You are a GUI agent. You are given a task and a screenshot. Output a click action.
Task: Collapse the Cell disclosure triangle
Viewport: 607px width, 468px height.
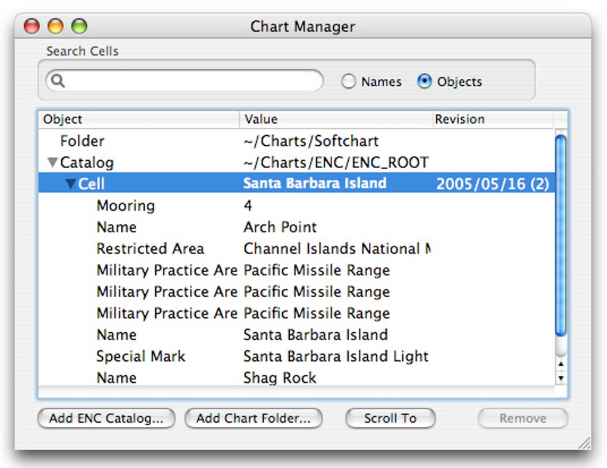pos(70,184)
